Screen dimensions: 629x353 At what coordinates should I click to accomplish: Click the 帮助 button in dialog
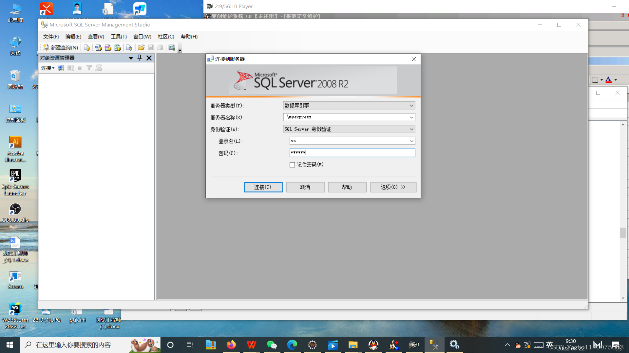[x=347, y=187]
